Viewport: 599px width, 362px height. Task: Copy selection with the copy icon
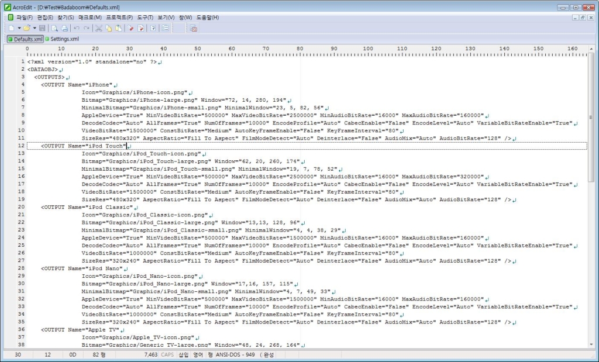pos(109,28)
